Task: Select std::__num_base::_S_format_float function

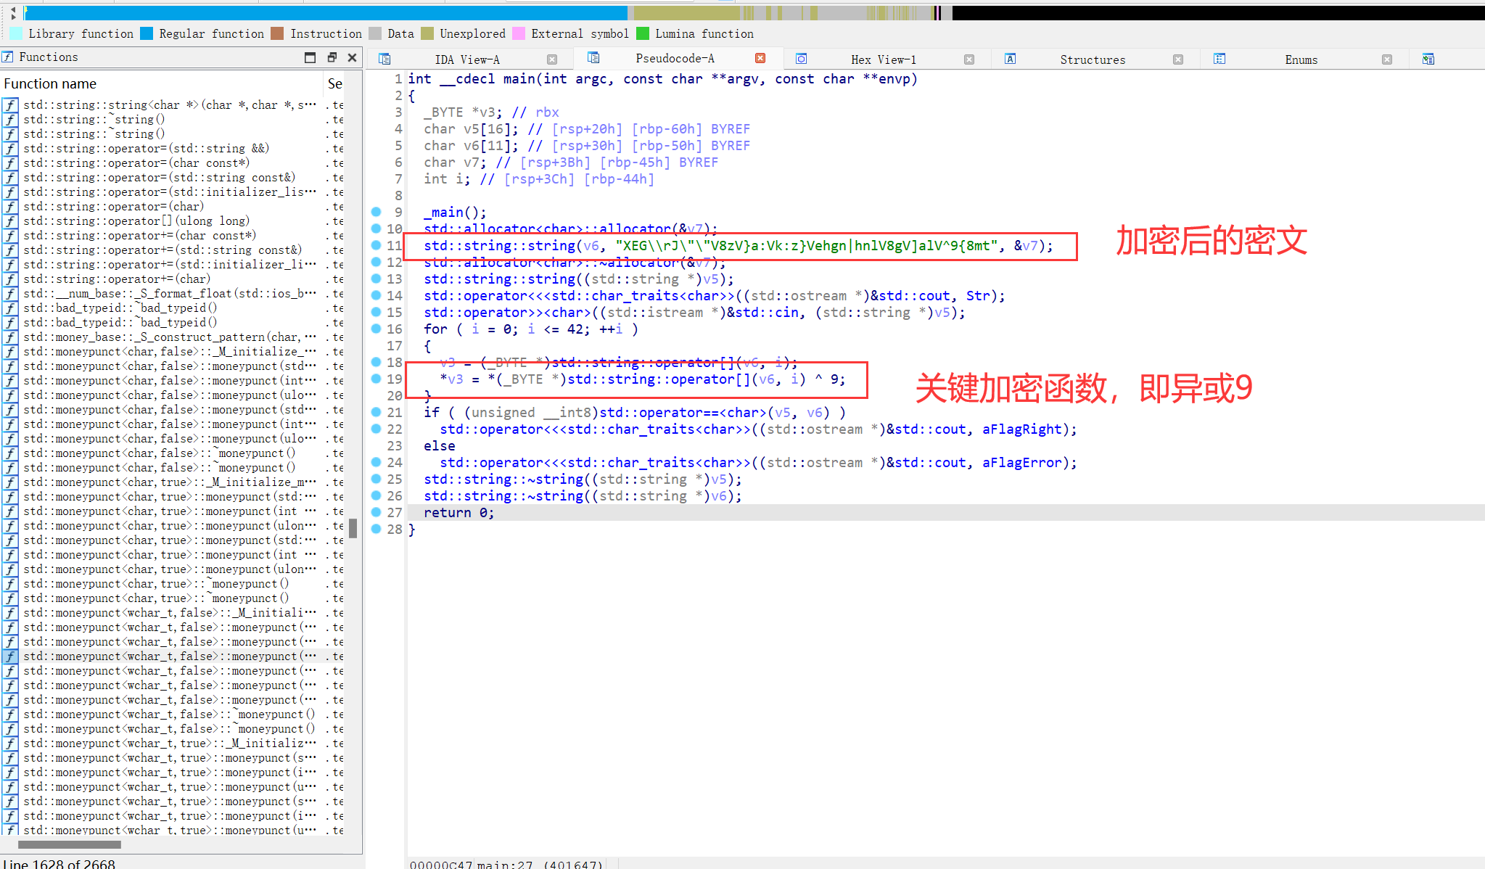Action: 170,293
